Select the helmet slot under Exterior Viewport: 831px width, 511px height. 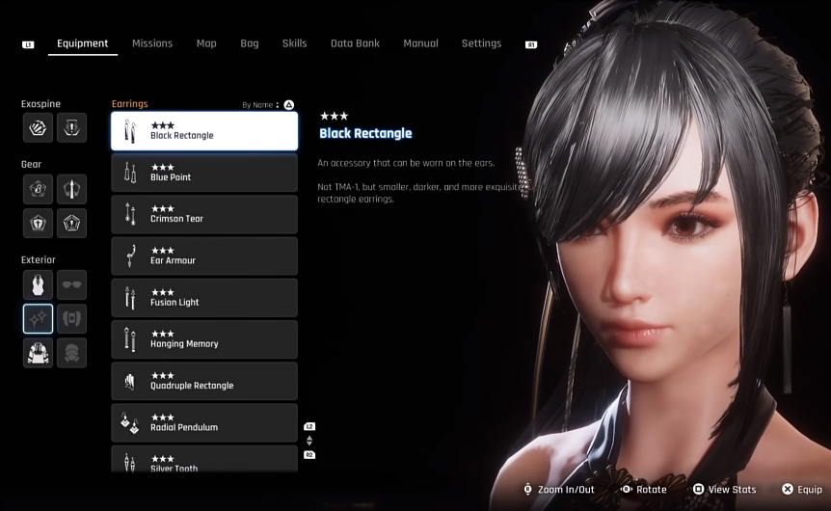(71, 353)
